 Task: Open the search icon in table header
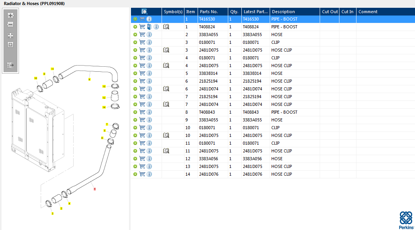point(145,12)
